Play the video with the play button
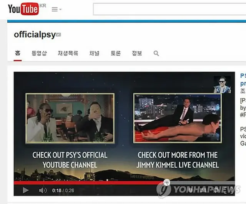The height and width of the screenshot is (204, 246). tap(26, 190)
